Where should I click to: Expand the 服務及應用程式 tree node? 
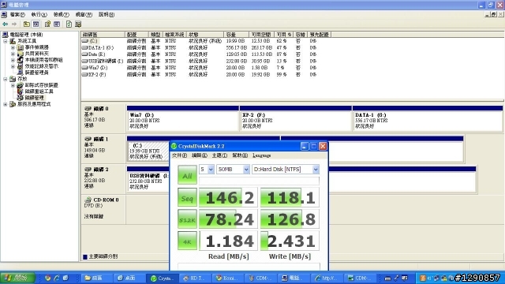[6, 104]
